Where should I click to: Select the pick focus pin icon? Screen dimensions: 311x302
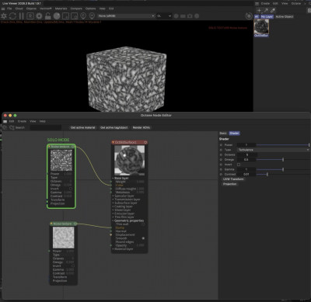pyautogui.click(x=83, y=16)
